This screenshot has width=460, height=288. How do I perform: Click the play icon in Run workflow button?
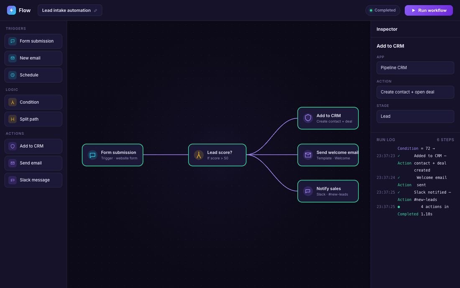coord(413,10)
